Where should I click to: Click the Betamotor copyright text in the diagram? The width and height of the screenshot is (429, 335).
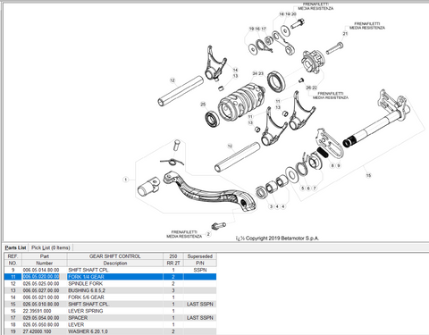(x=277, y=239)
